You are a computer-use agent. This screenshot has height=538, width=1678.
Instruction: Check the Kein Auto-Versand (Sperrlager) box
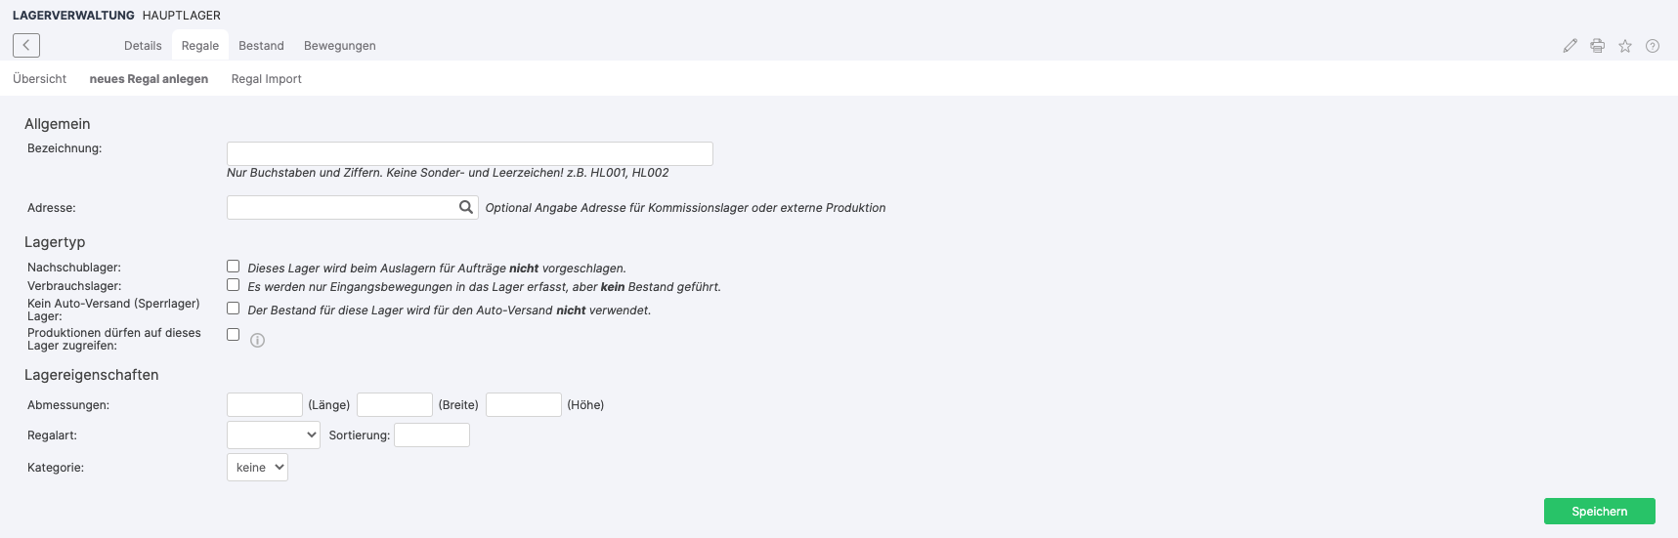click(x=233, y=309)
